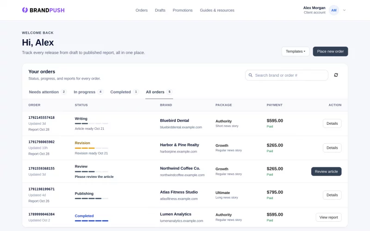Viewport: 370px width, 231px height.
Task: Open Guides & resources
Action: [x=217, y=10]
